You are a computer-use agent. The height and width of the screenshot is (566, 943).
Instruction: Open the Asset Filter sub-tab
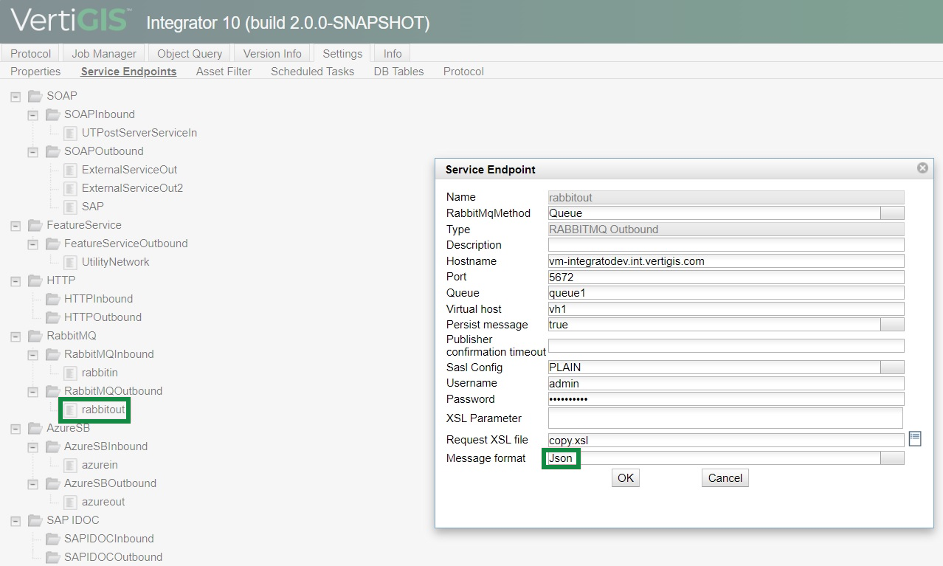224,72
